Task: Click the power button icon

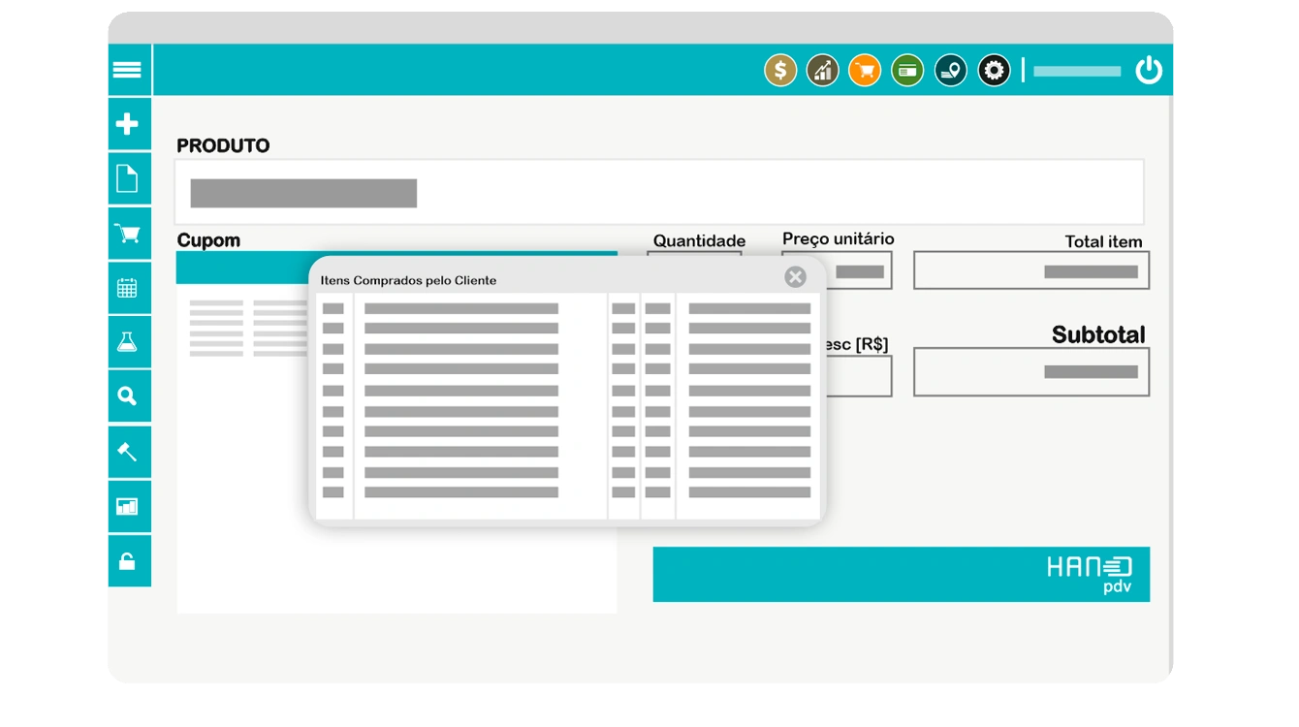Action: pyautogui.click(x=1149, y=70)
